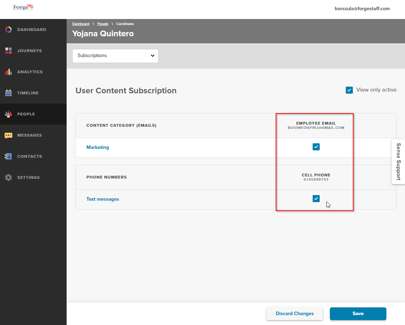Open the Settings menu label
405x325 pixels.
tap(29, 177)
